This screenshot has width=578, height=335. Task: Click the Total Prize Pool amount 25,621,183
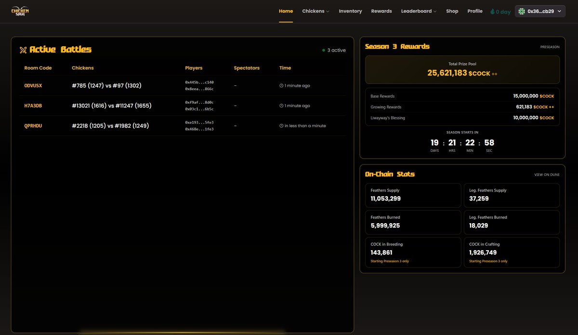pos(447,73)
